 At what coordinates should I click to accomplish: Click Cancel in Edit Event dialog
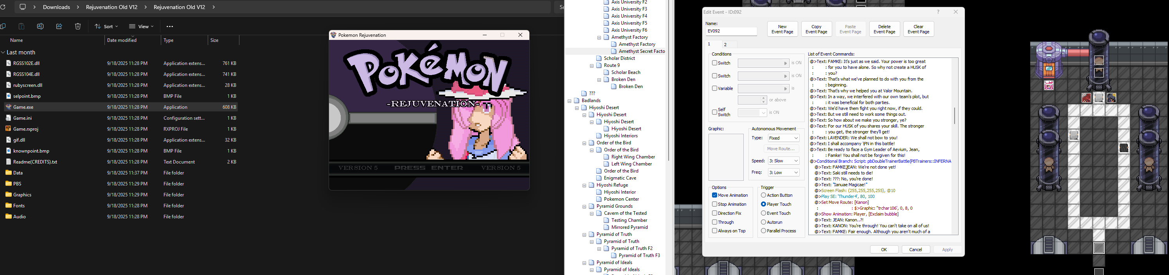pyautogui.click(x=916, y=250)
